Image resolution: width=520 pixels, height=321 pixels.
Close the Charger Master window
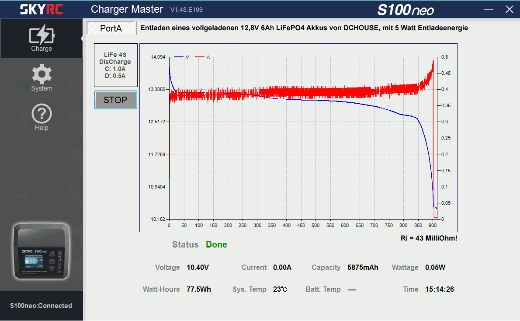click(509, 10)
